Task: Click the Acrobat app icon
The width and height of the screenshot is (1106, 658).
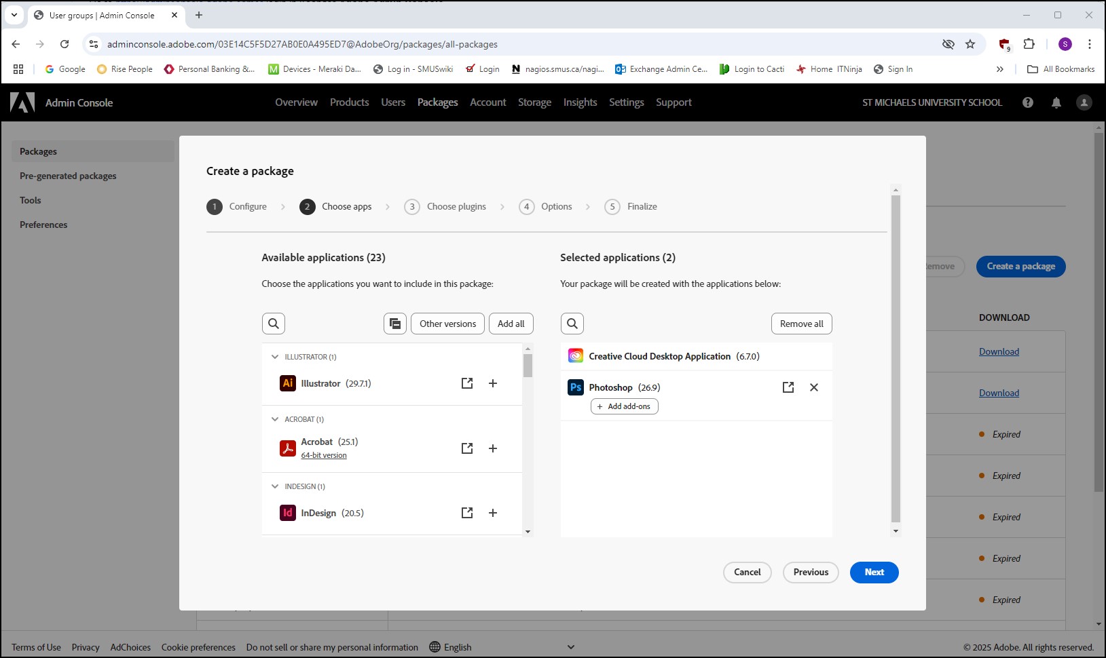Action: click(x=288, y=448)
